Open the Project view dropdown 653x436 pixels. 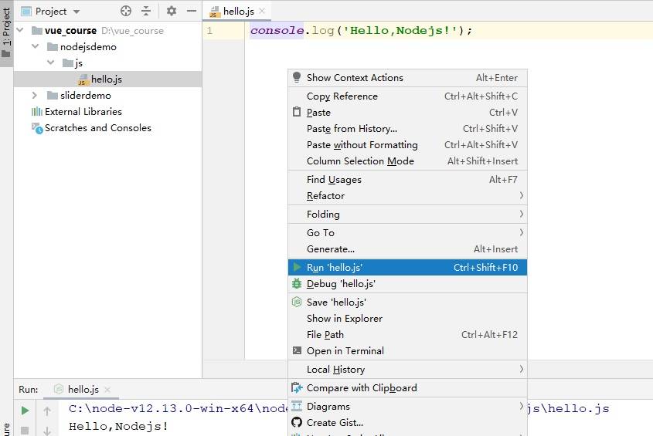[x=76, y=12]
